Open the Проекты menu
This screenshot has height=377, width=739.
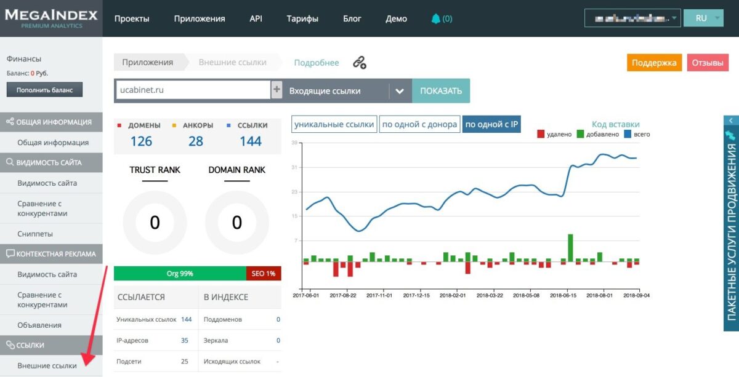point(132,18)
